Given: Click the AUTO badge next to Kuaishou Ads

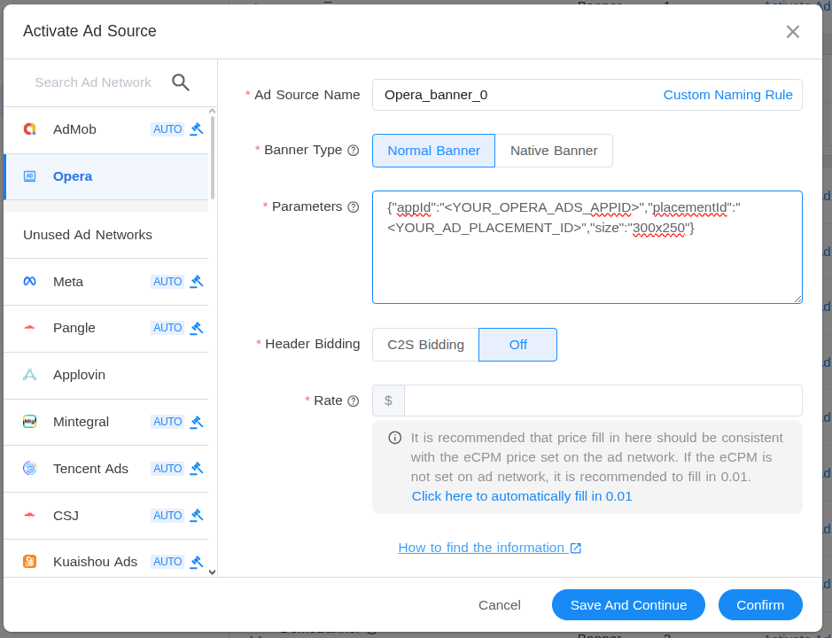Looking at the screenshot, I should (x=167, y=561).
